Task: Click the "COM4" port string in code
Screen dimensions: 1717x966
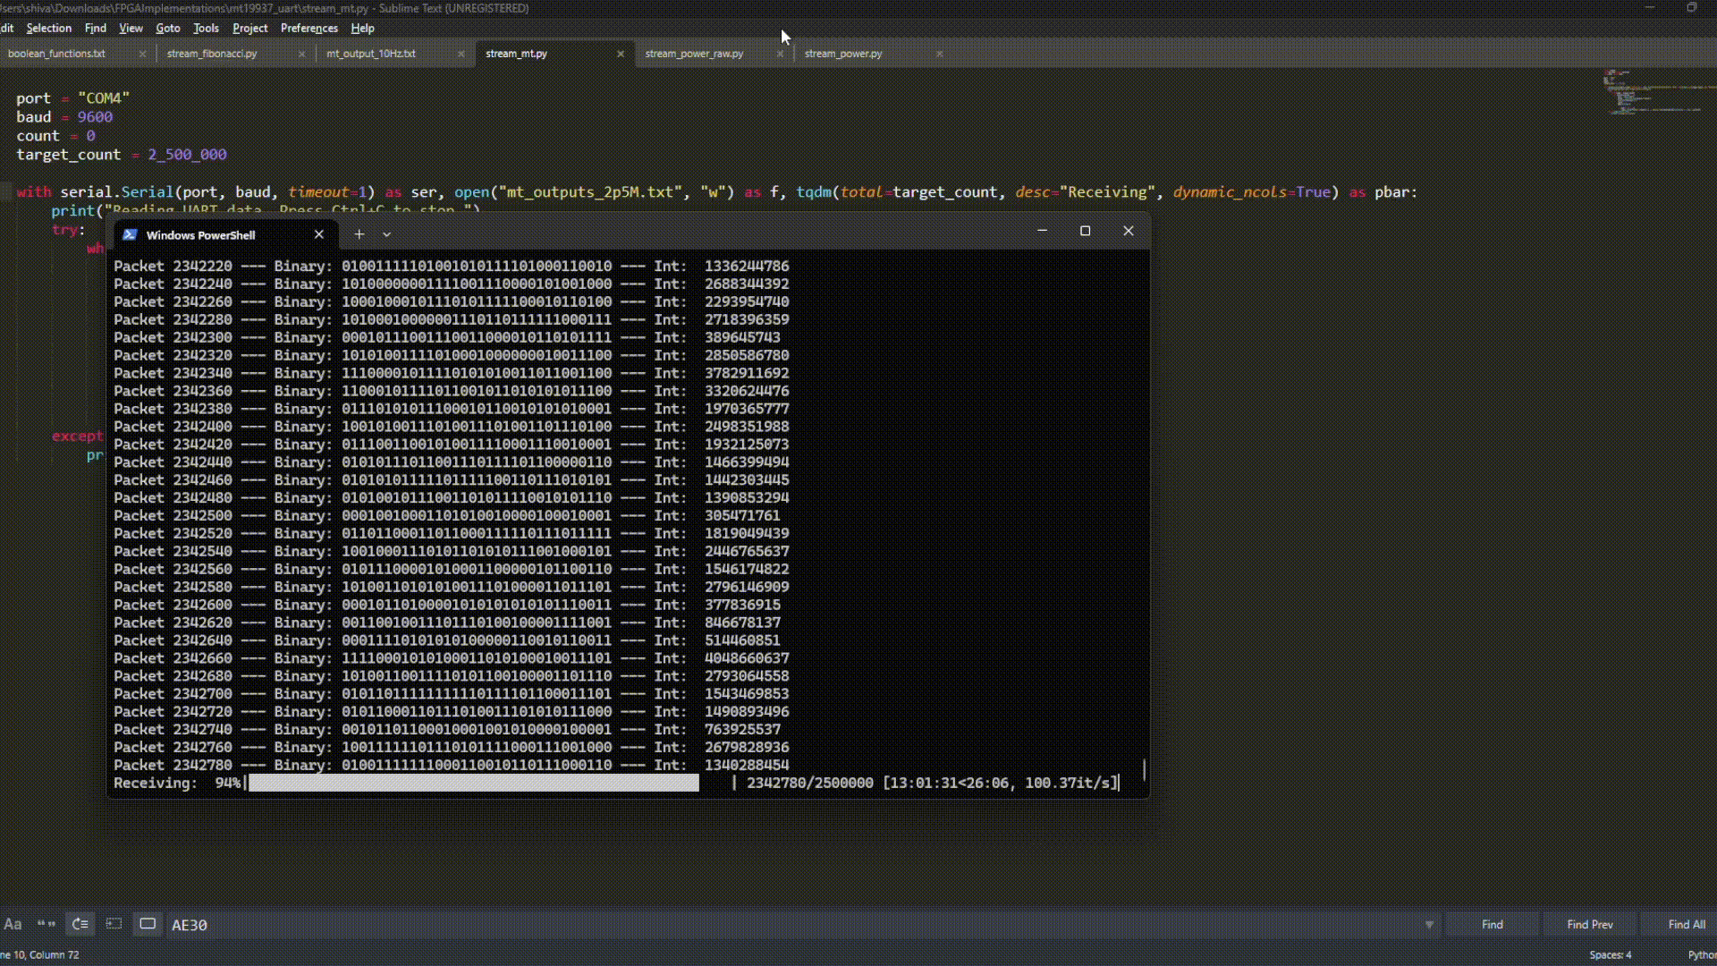Action: [104, 98]
